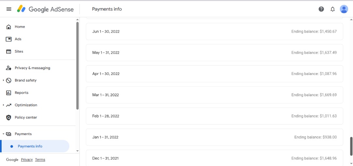Click the Sites icon in sidebar
The image size is (353, 166).
tap(9, 52)
